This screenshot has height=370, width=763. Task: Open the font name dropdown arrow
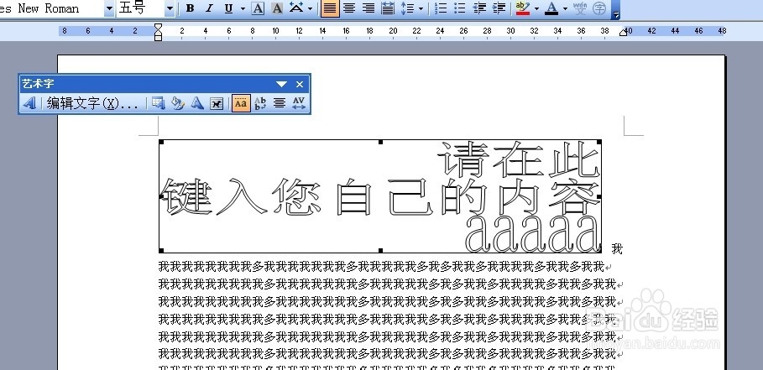(x=109, y=8)
